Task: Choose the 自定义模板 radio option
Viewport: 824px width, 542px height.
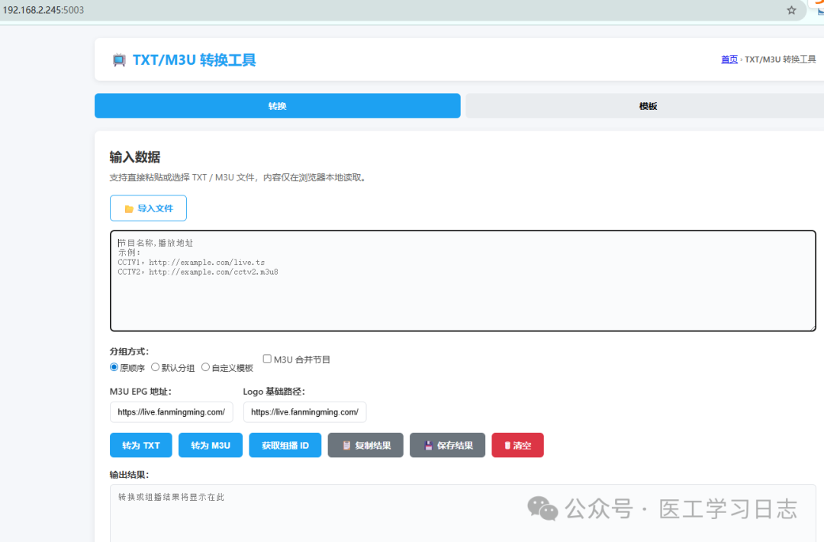Action: 205,367
